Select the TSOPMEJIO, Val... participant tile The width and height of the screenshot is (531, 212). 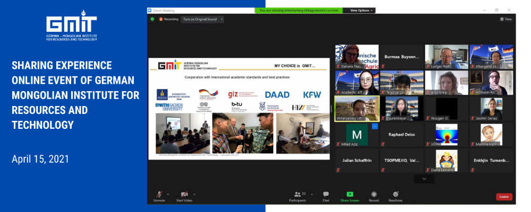401,160
